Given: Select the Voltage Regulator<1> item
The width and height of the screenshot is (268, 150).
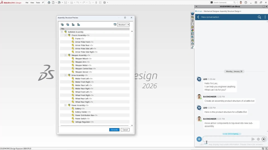Looking at the screenshot, I should (84, 122).
